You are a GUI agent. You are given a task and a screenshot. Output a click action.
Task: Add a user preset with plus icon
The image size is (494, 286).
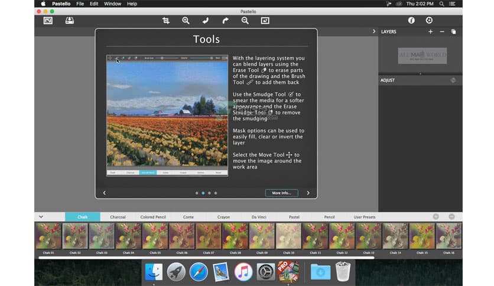[436, 217]
